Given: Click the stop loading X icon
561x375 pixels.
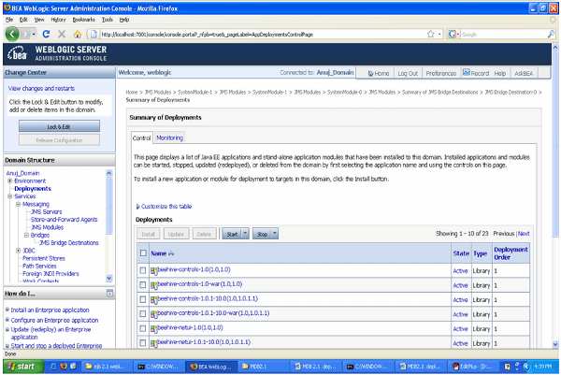Looking at the screenshot, I should click(62, 34).
